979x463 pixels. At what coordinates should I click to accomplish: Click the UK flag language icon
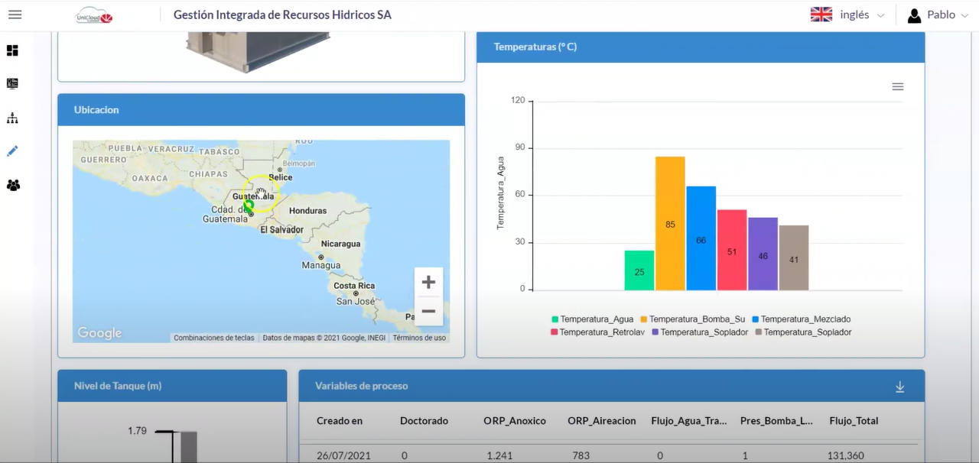[821, 15]
